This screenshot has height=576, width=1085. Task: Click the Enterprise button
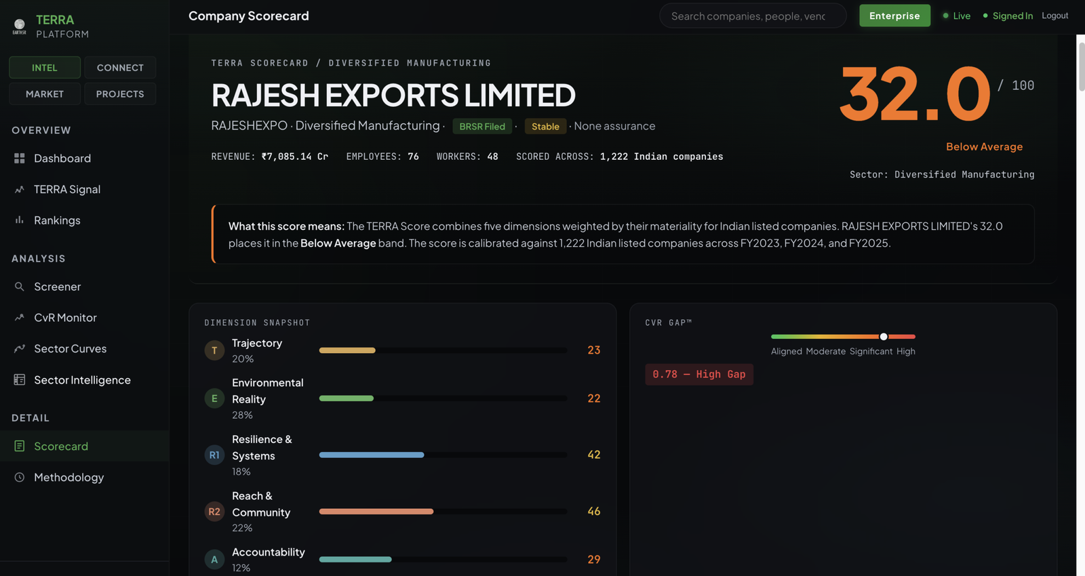pos(894,16)
